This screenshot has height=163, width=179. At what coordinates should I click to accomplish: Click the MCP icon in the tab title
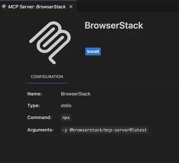(4, 7)
